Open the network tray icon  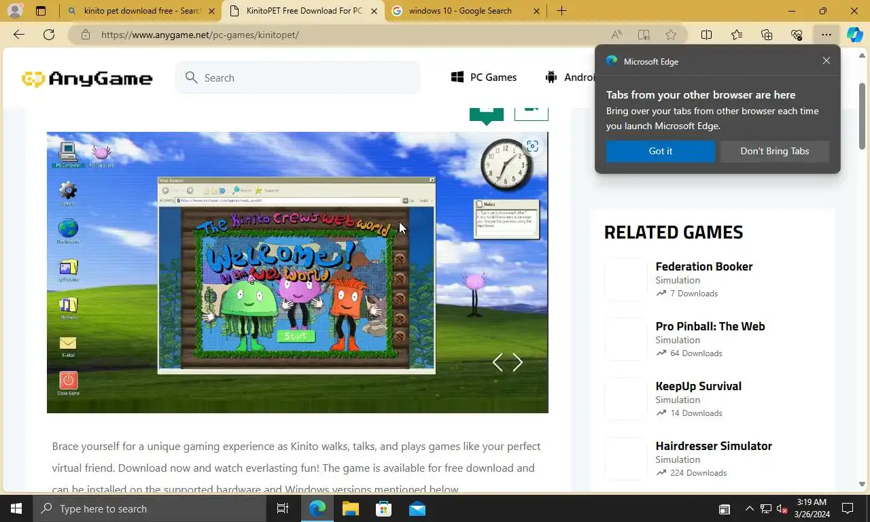765,508
